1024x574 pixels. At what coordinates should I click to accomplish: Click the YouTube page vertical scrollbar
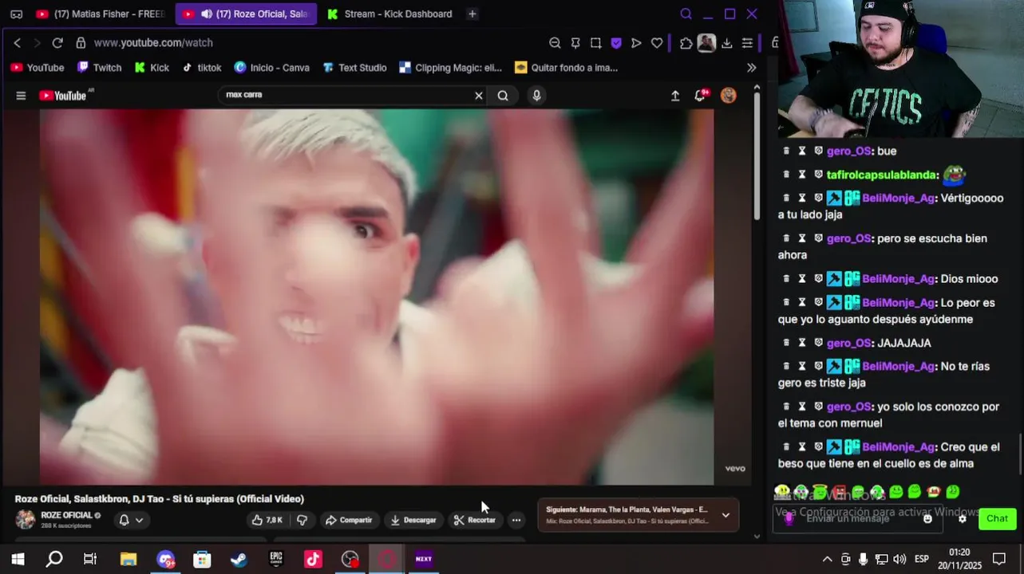757,155
